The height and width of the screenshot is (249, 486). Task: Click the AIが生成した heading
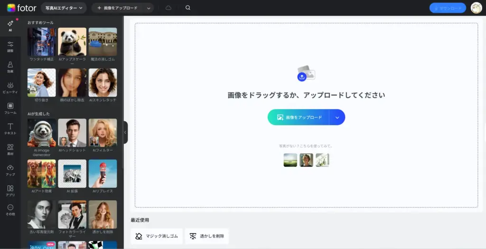coord(38,114)
